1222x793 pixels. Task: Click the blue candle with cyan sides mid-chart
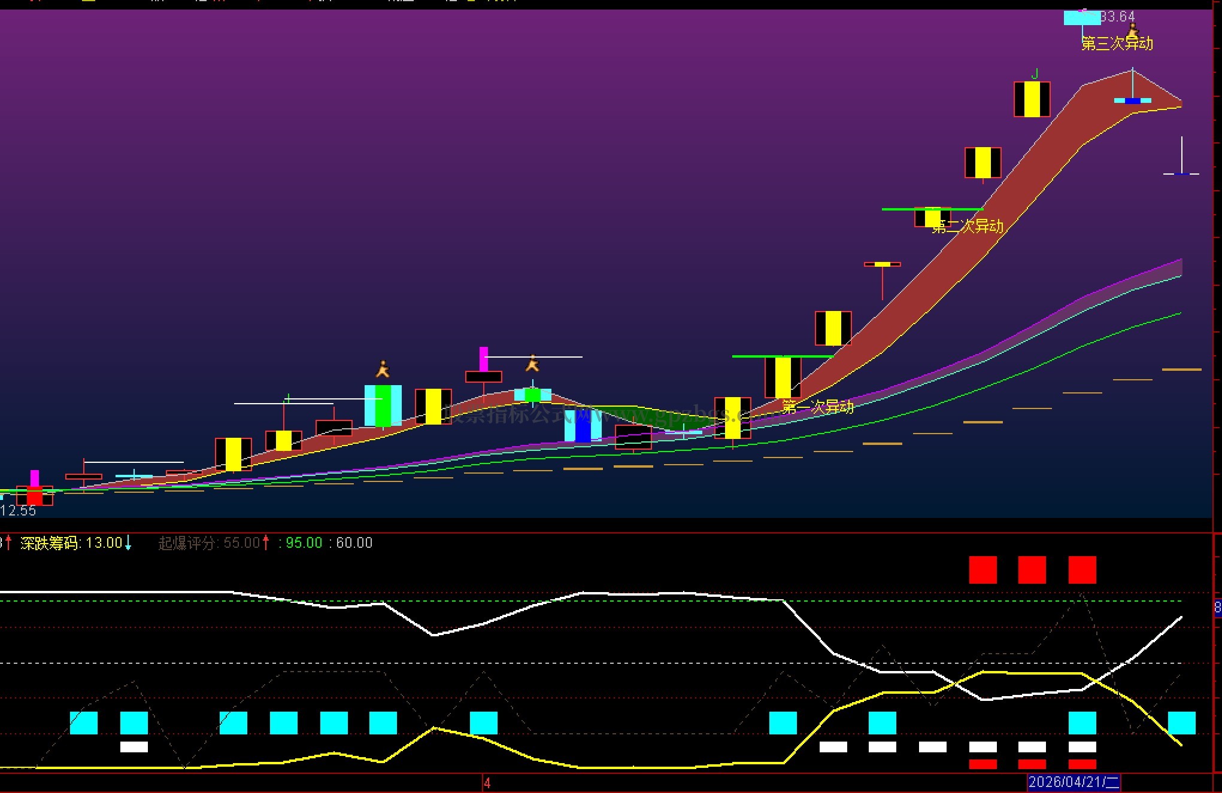pyautogui.click(x=583, y=425)
